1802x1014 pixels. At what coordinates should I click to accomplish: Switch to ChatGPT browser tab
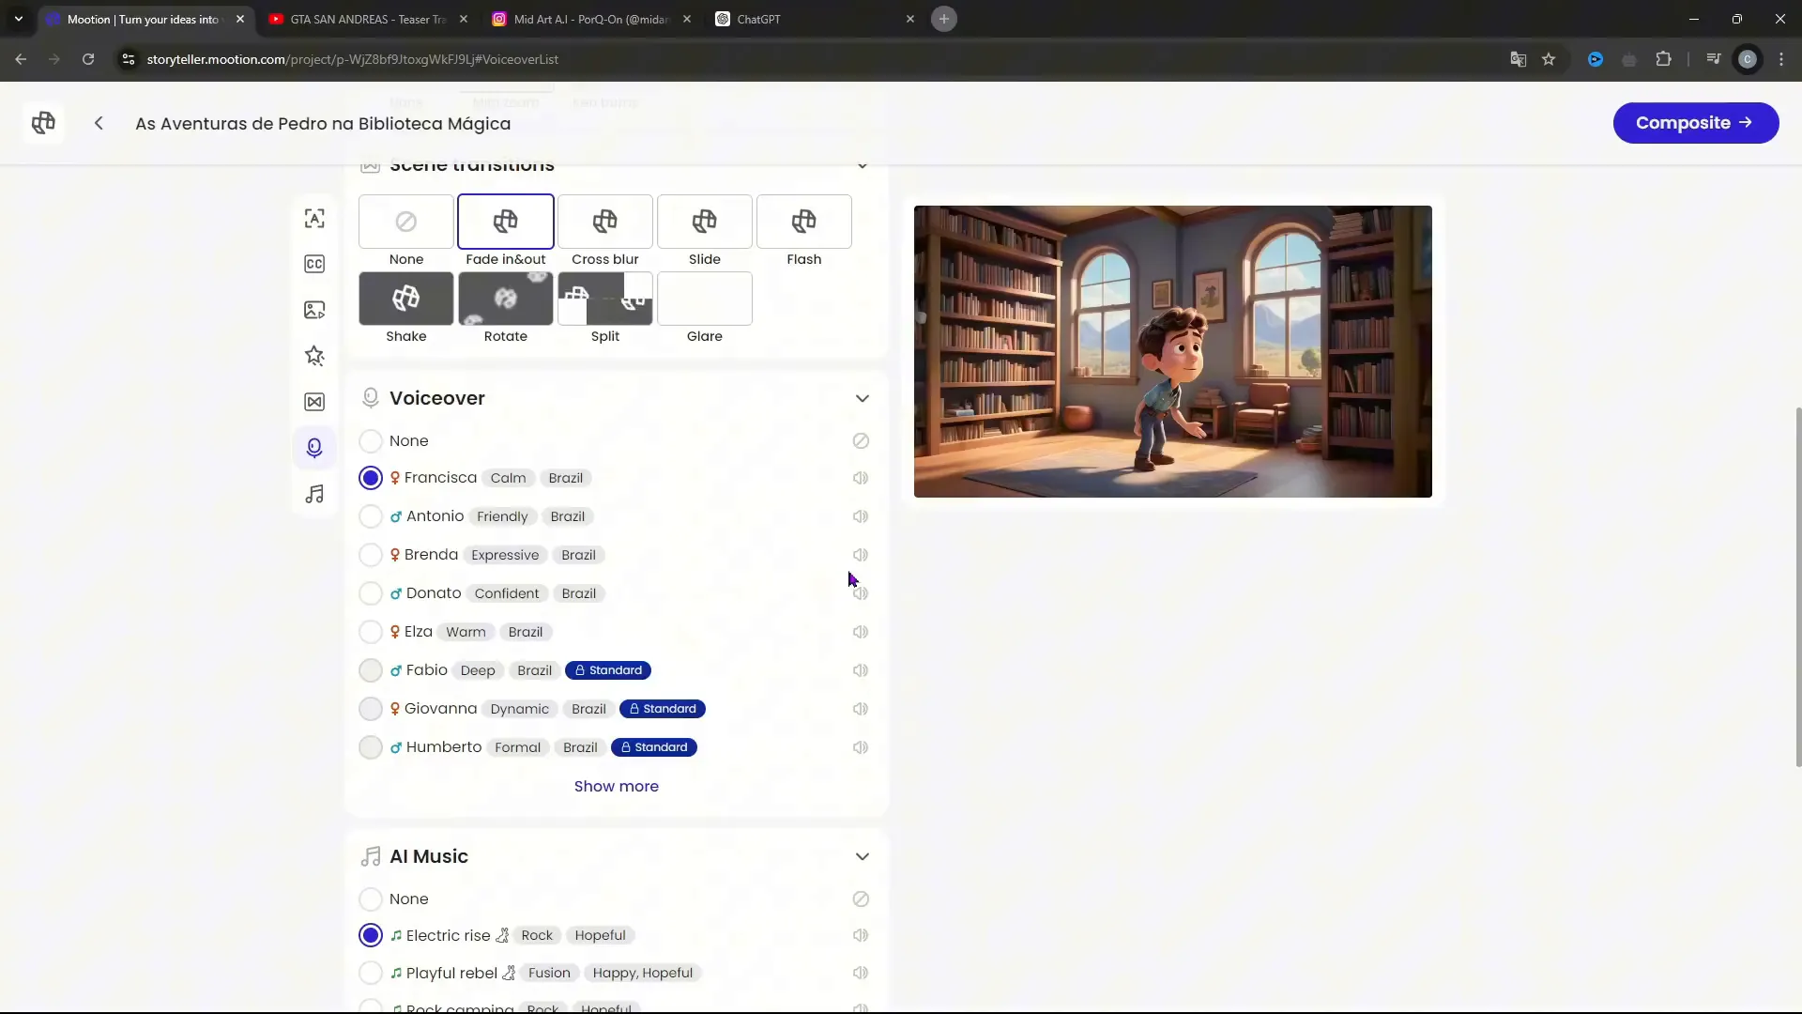tap(815, 19)
